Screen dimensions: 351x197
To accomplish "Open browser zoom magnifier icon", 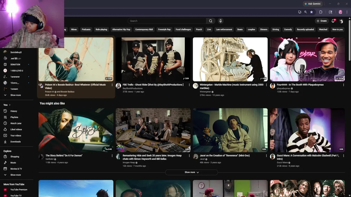I will tap(305, 12).
